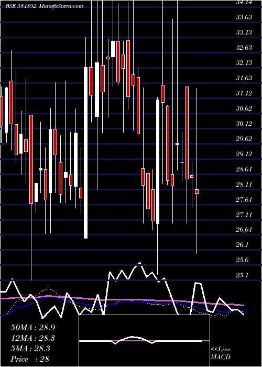Click the 32.63 price axis label
Viewport: 262px width, 367px height.
pos(244,48)
